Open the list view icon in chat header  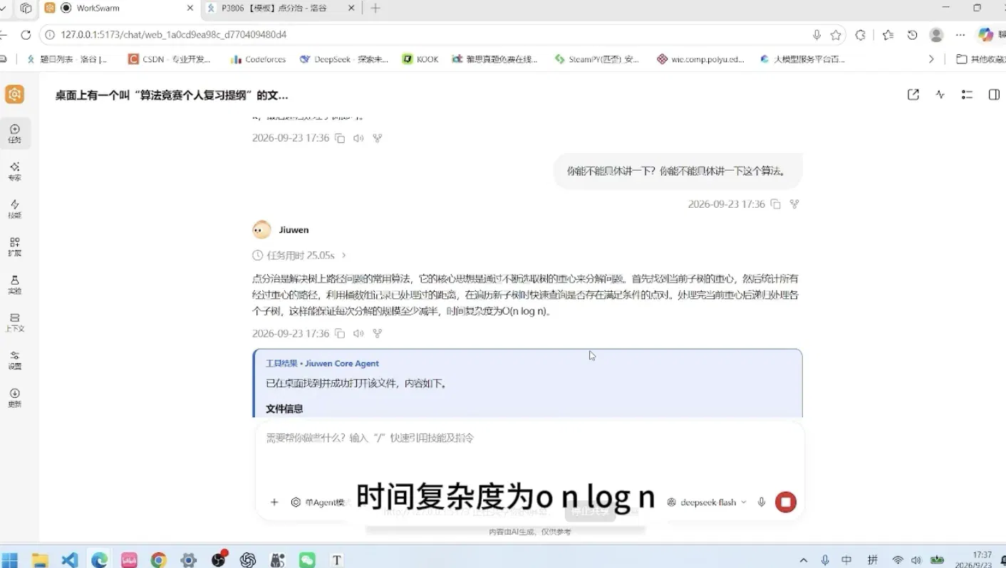pos(967,95)
